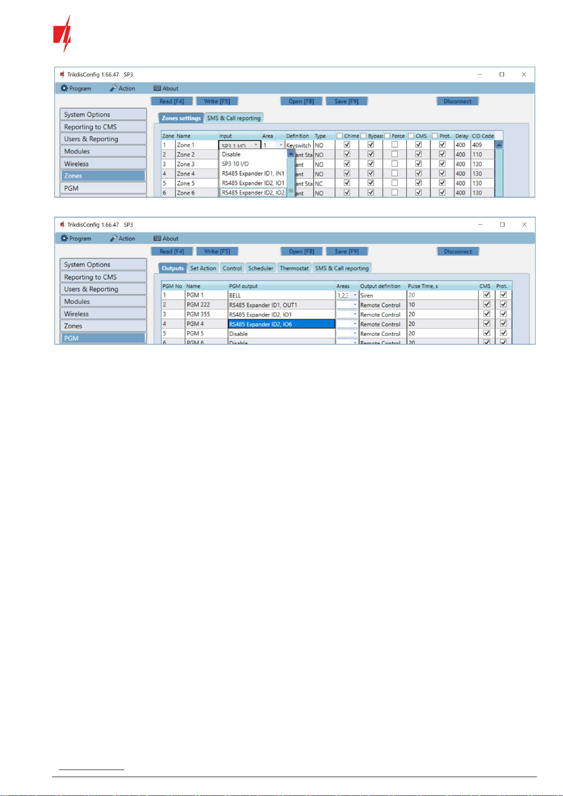Click Save [F9] in the PGM window
Viewport: 563px width, 796px height.
[347, 251]
